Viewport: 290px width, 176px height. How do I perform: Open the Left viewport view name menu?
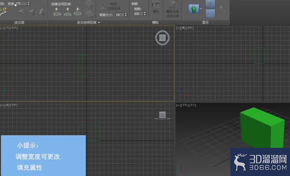point(7,105)
